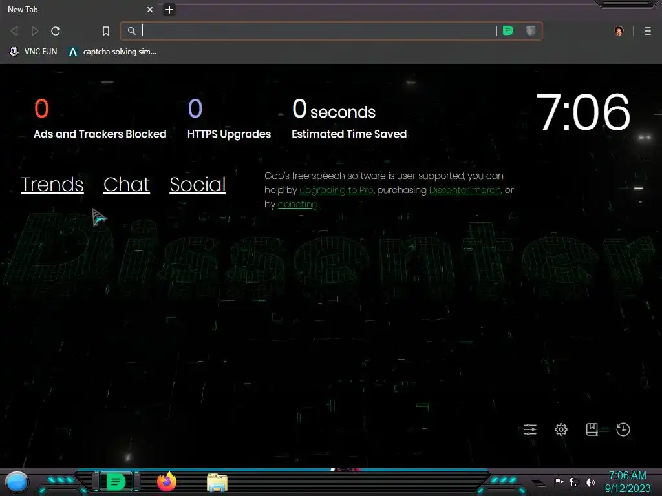Follow the upgrading to Pro link
This screenshot has height=496, width=662.
click(x=336, y=191)
